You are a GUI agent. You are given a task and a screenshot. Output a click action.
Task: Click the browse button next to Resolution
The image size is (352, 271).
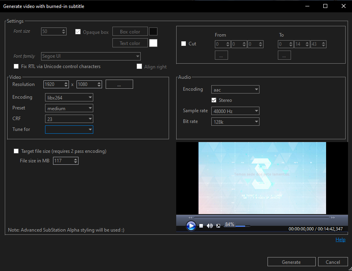coord(119,84)
